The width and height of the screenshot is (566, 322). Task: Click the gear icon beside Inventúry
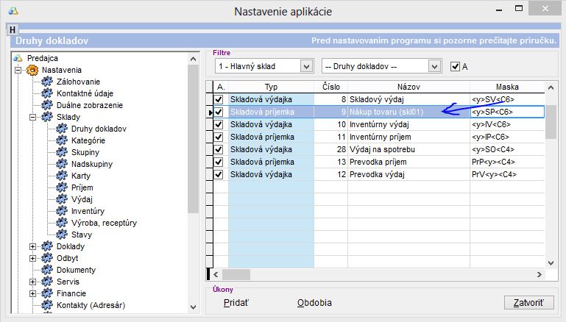tap(62, 211)
